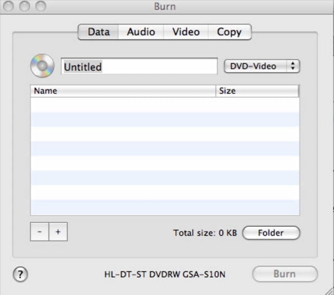Switch to the Data tab

(x=98, y=32)
